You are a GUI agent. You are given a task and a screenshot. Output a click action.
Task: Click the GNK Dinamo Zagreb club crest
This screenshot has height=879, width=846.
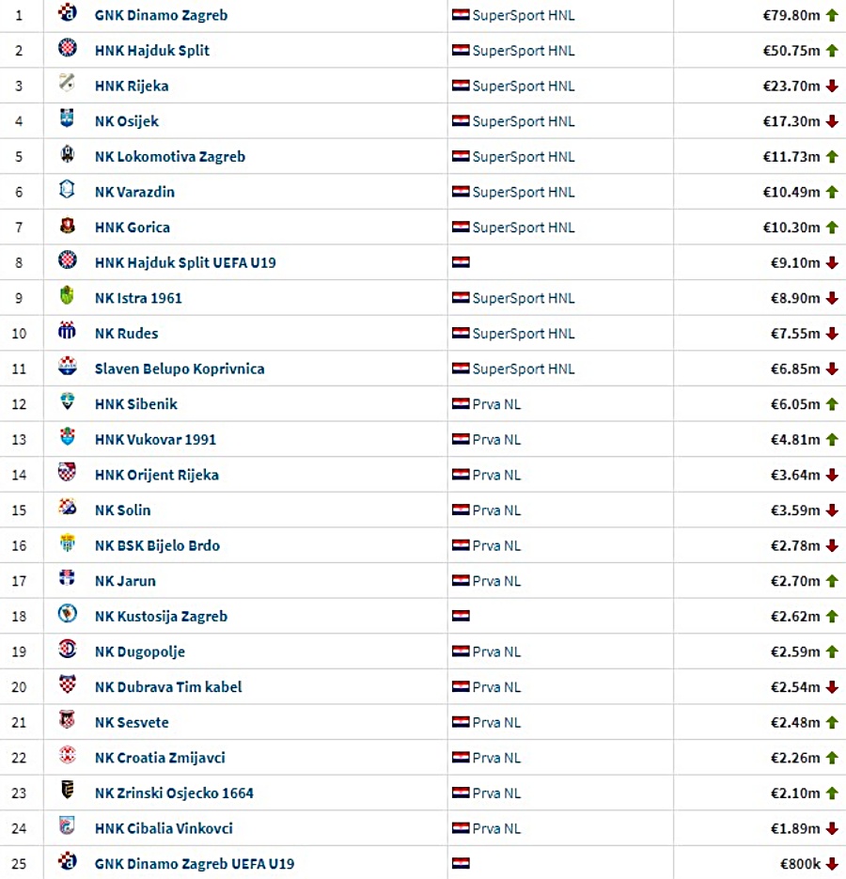click(x=68, y=12)
